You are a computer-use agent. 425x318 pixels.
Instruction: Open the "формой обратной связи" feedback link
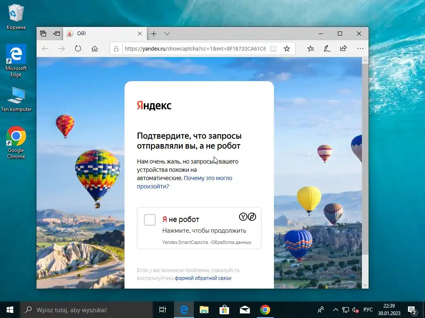(203, 278)
